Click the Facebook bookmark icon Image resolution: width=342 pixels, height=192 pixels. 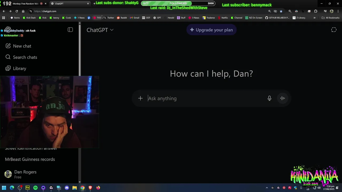tap(89, 18)
